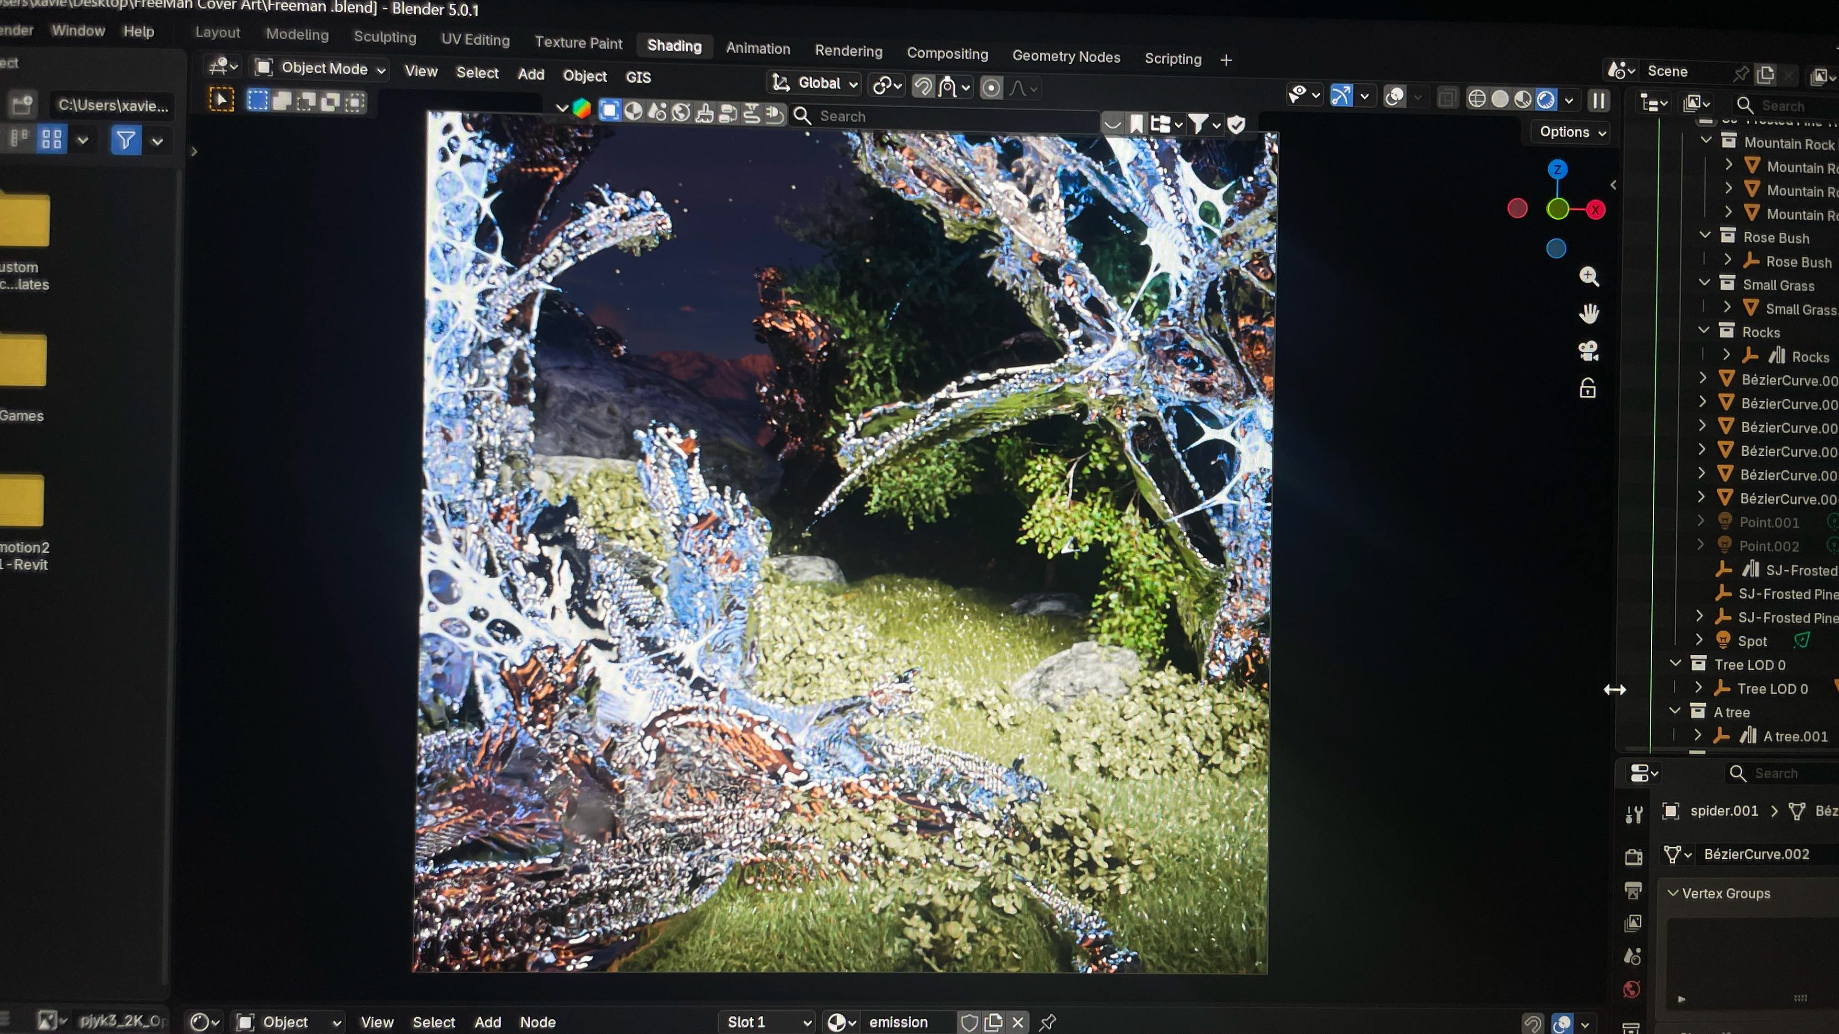Collapse the Tree LOD 0 collection
Screen dimensions: 1839x1034
[1676, 663]
